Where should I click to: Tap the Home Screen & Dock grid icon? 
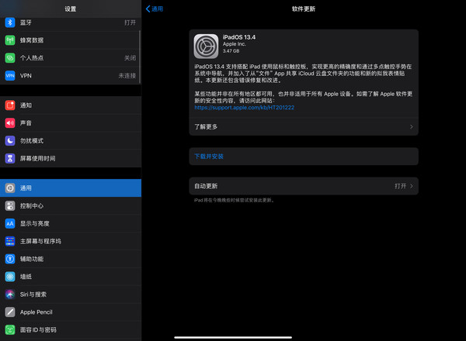(x=10, y=241)
